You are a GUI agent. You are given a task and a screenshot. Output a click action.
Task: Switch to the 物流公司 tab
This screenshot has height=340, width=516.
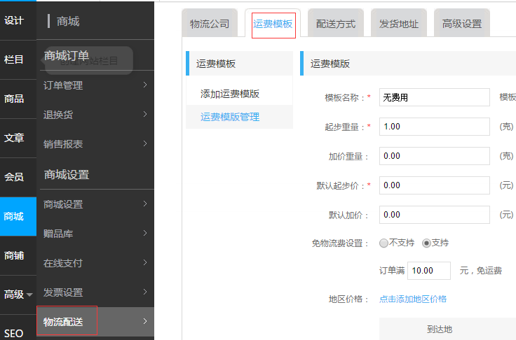pos(210,24)
